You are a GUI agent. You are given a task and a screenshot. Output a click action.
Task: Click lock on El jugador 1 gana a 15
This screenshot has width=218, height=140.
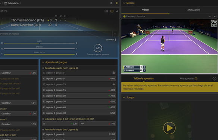coord(113,84)
